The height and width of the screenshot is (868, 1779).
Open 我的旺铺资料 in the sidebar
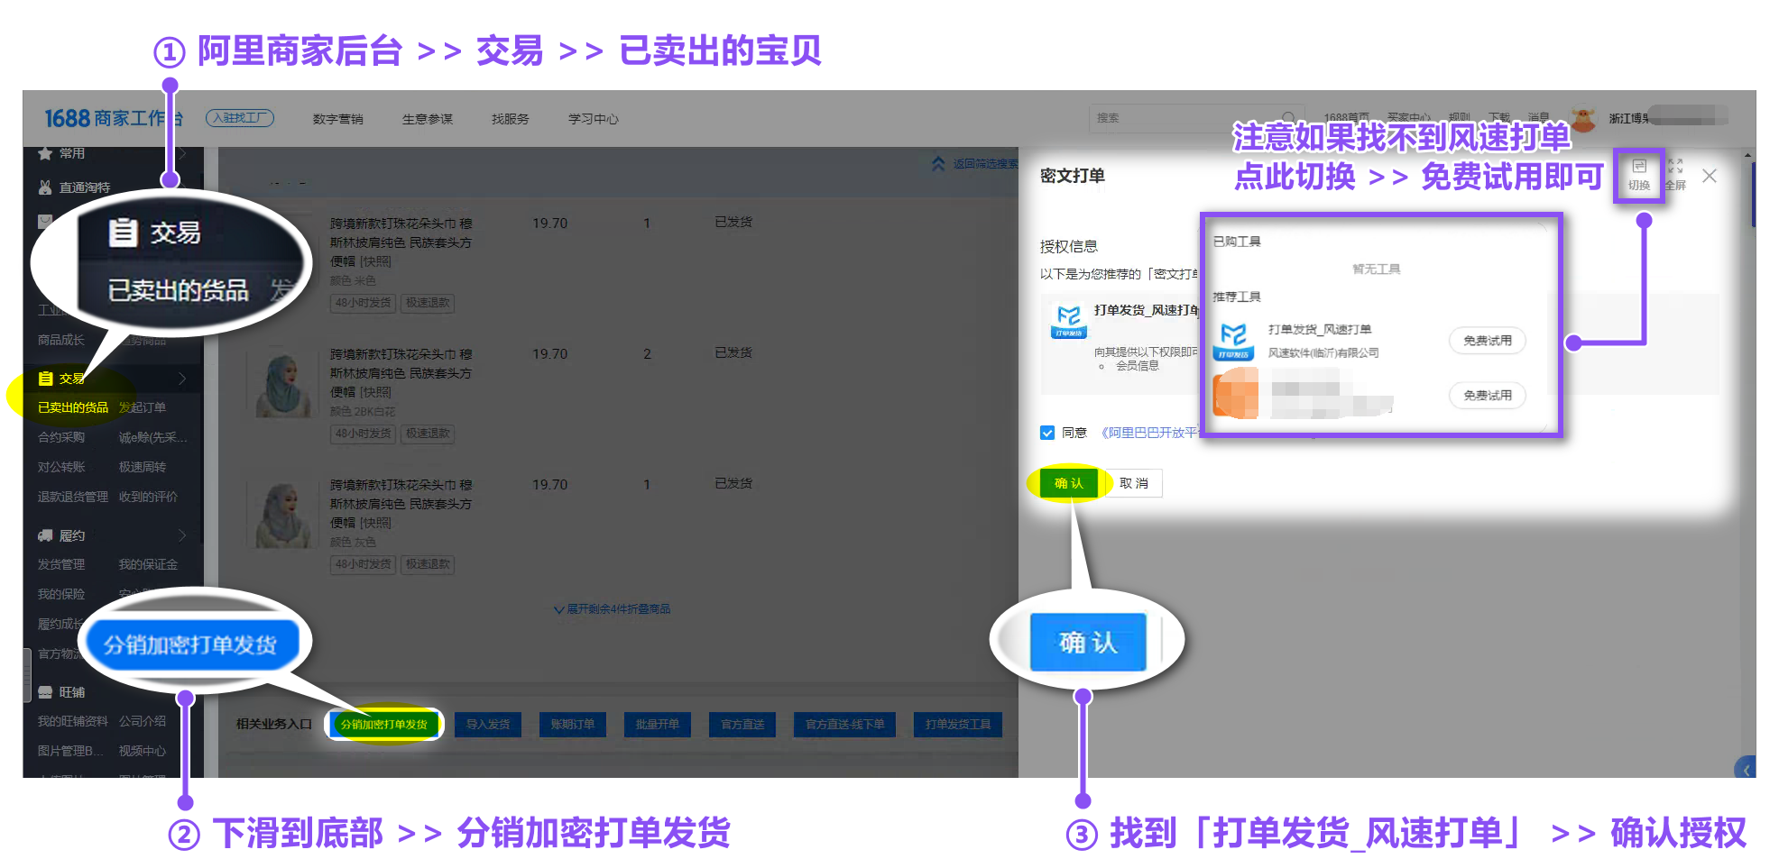73,721
